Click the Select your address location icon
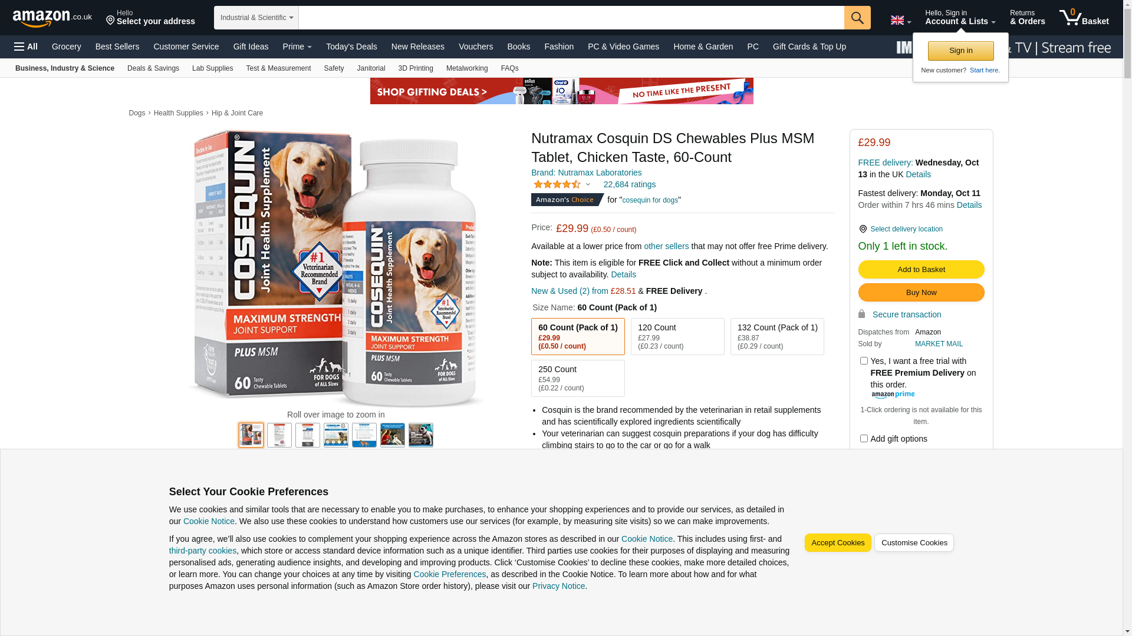 pos(110,21)
